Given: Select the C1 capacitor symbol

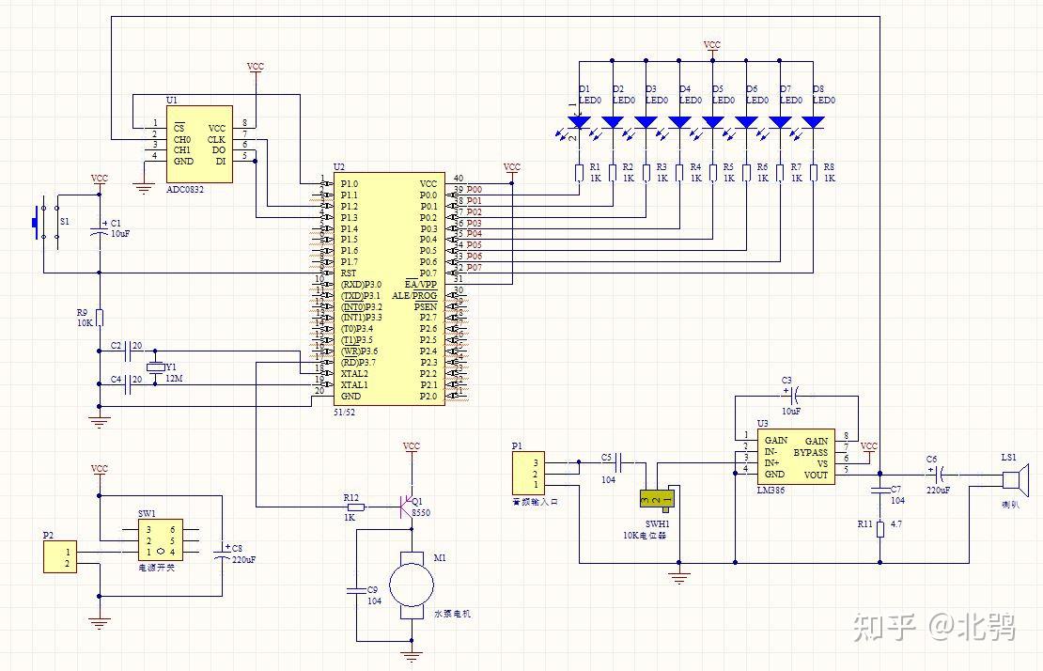Looking at the screenshot, I should point(100,231).
